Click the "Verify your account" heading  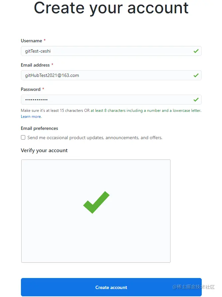click(x=44, y=150)
